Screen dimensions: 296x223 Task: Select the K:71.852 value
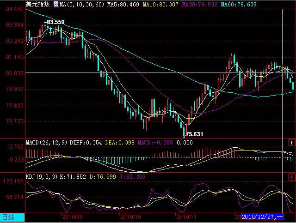(73, 177)
